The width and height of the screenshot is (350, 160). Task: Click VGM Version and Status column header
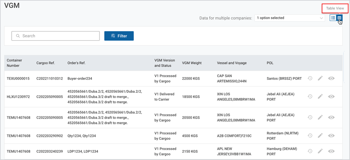click(x=165, y=63)
